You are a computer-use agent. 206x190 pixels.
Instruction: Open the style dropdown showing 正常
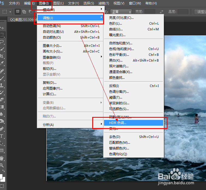(x=121, y=12)
